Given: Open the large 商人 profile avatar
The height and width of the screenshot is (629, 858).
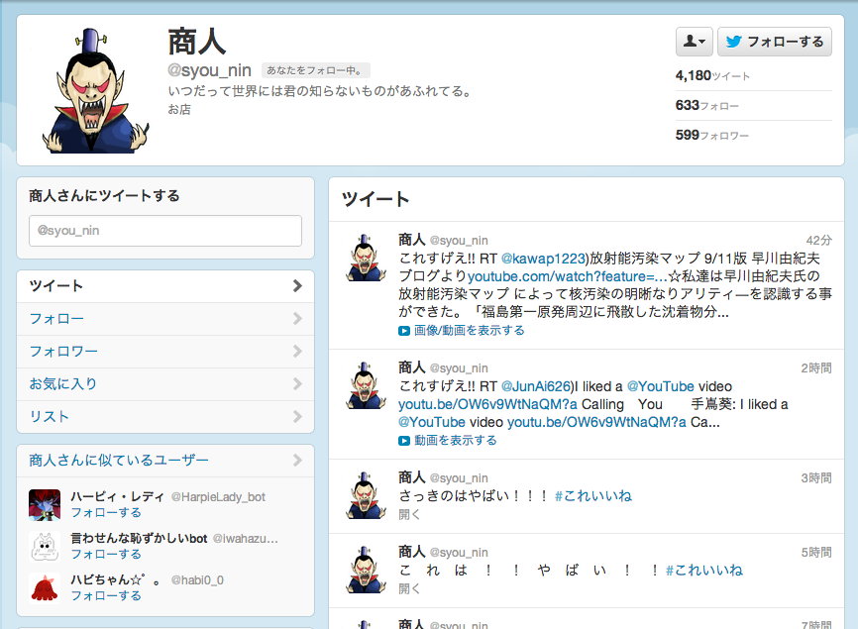Looking at the screenshot, I should click(x=94, y=90).
